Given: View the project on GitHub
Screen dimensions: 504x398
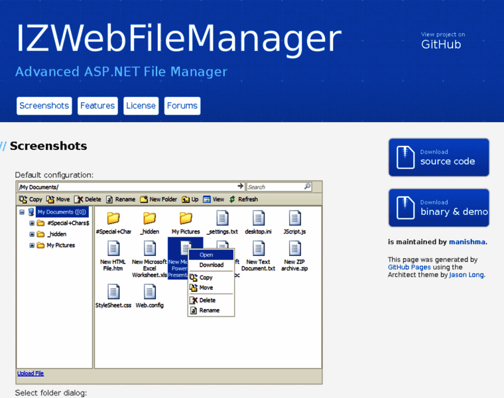Looking at the screenshot, I should [442, 41].
